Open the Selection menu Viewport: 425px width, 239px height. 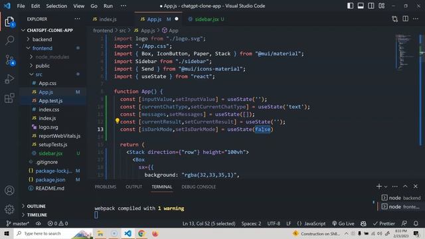(x=56, y=6)
